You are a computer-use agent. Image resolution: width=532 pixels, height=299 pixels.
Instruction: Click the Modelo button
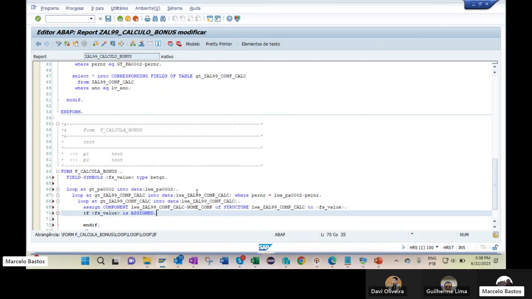pyautogui.click(x=192, y=44)
